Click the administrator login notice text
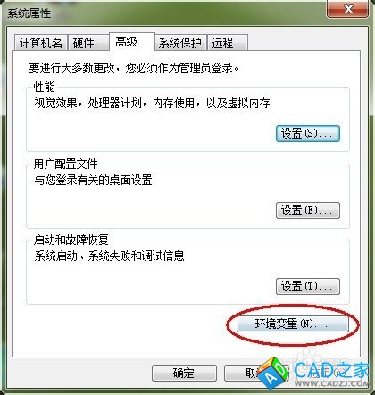 coord(134,68)
